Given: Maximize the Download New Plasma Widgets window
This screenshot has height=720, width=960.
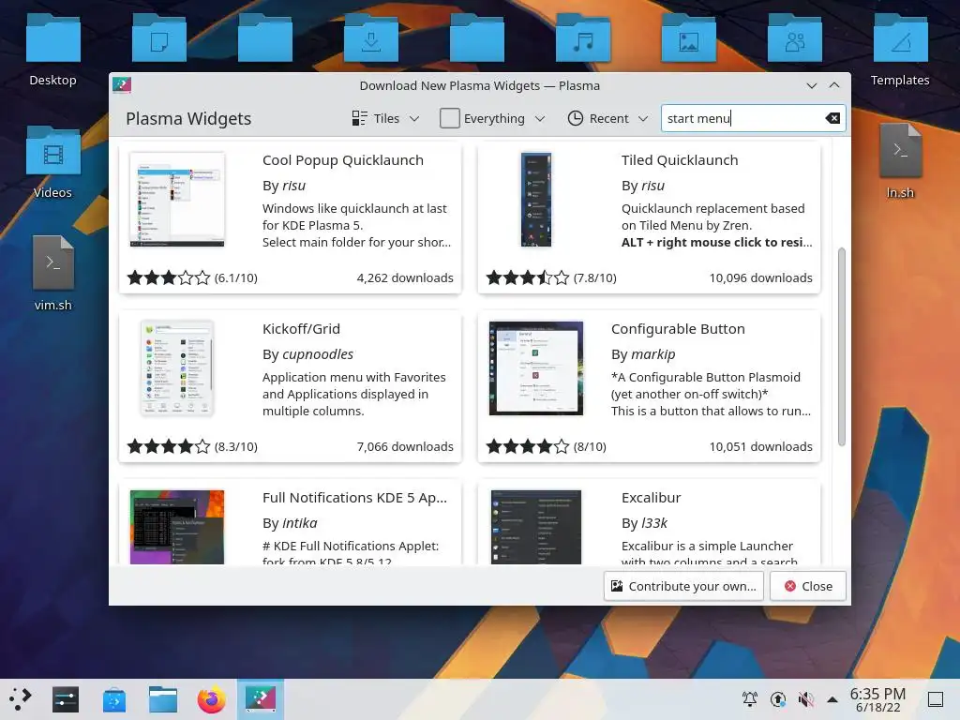Looking at the screenshot, I should tap(834, 85).
